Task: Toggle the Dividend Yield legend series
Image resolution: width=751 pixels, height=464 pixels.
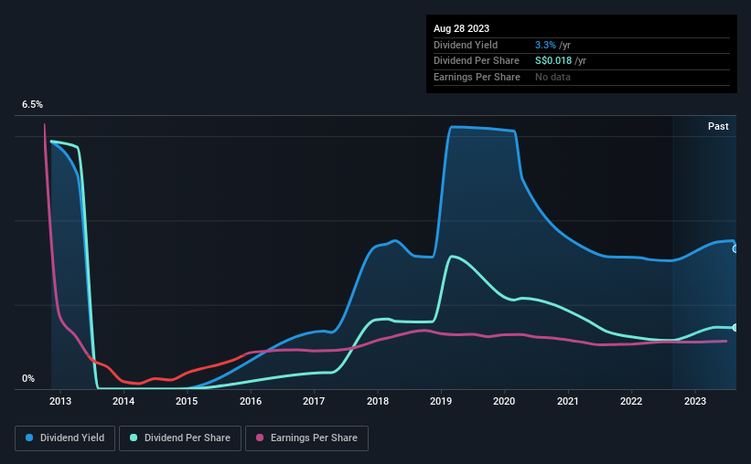Action: click(65, 438)
